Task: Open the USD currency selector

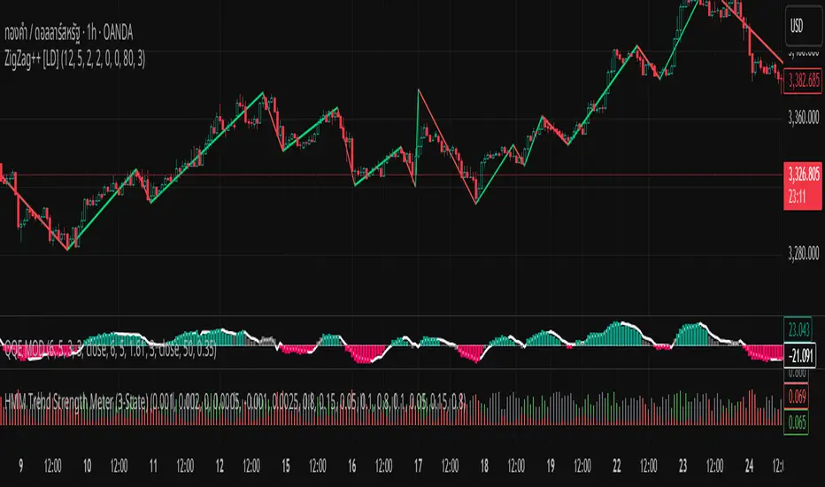Action: [x=802, y=26]
